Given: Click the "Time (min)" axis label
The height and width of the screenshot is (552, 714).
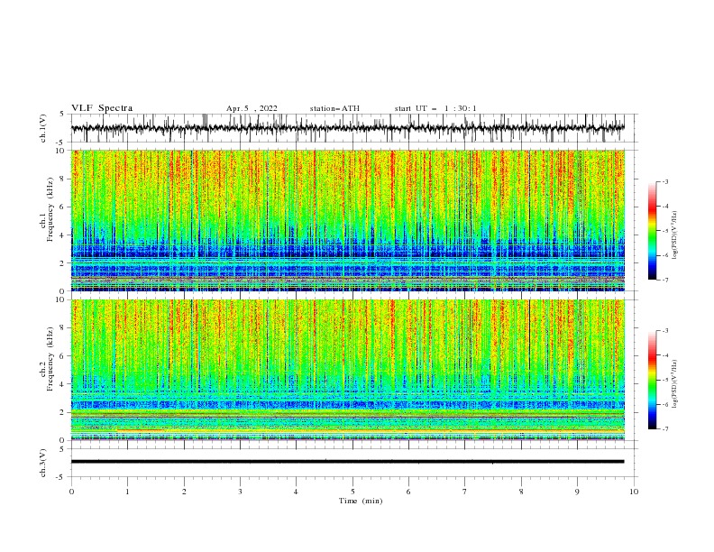Looking at the screenshot, I should pyautogui.click(x=361, y=501).
